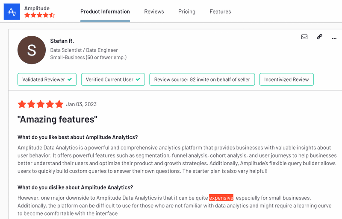Switch to Product Information tab
The image size is (342, 219).
click(105, 12)
